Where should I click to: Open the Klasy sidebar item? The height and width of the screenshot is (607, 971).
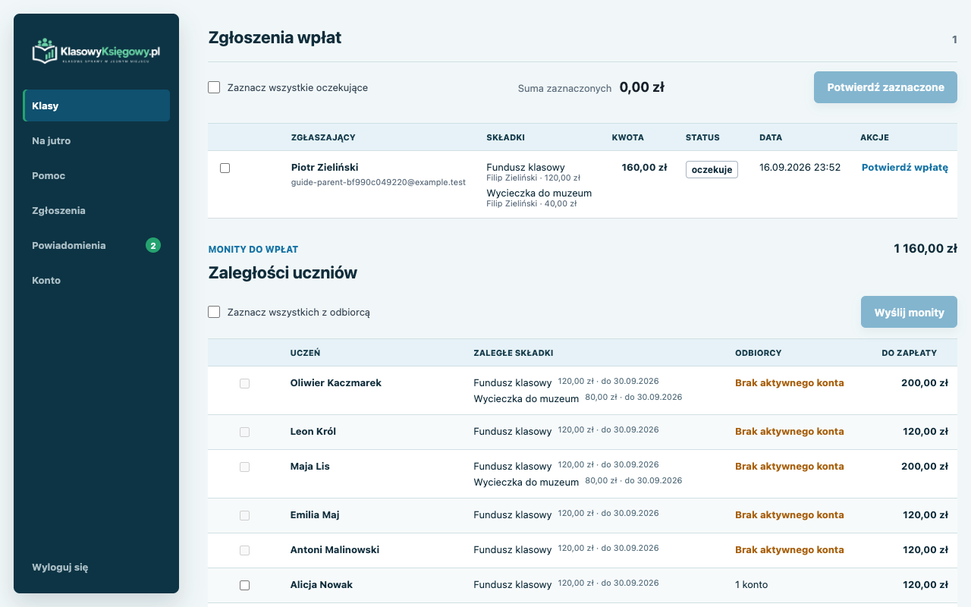[96, 105]
